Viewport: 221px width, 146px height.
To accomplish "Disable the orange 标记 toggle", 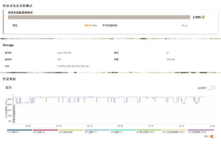I will [x=213, y=136].
